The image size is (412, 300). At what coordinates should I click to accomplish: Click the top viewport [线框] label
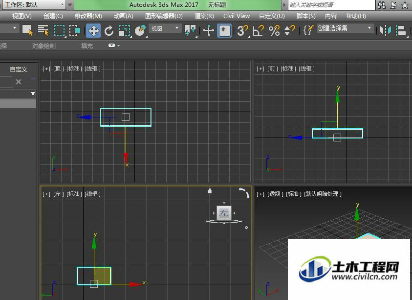(x=92, y=69)
